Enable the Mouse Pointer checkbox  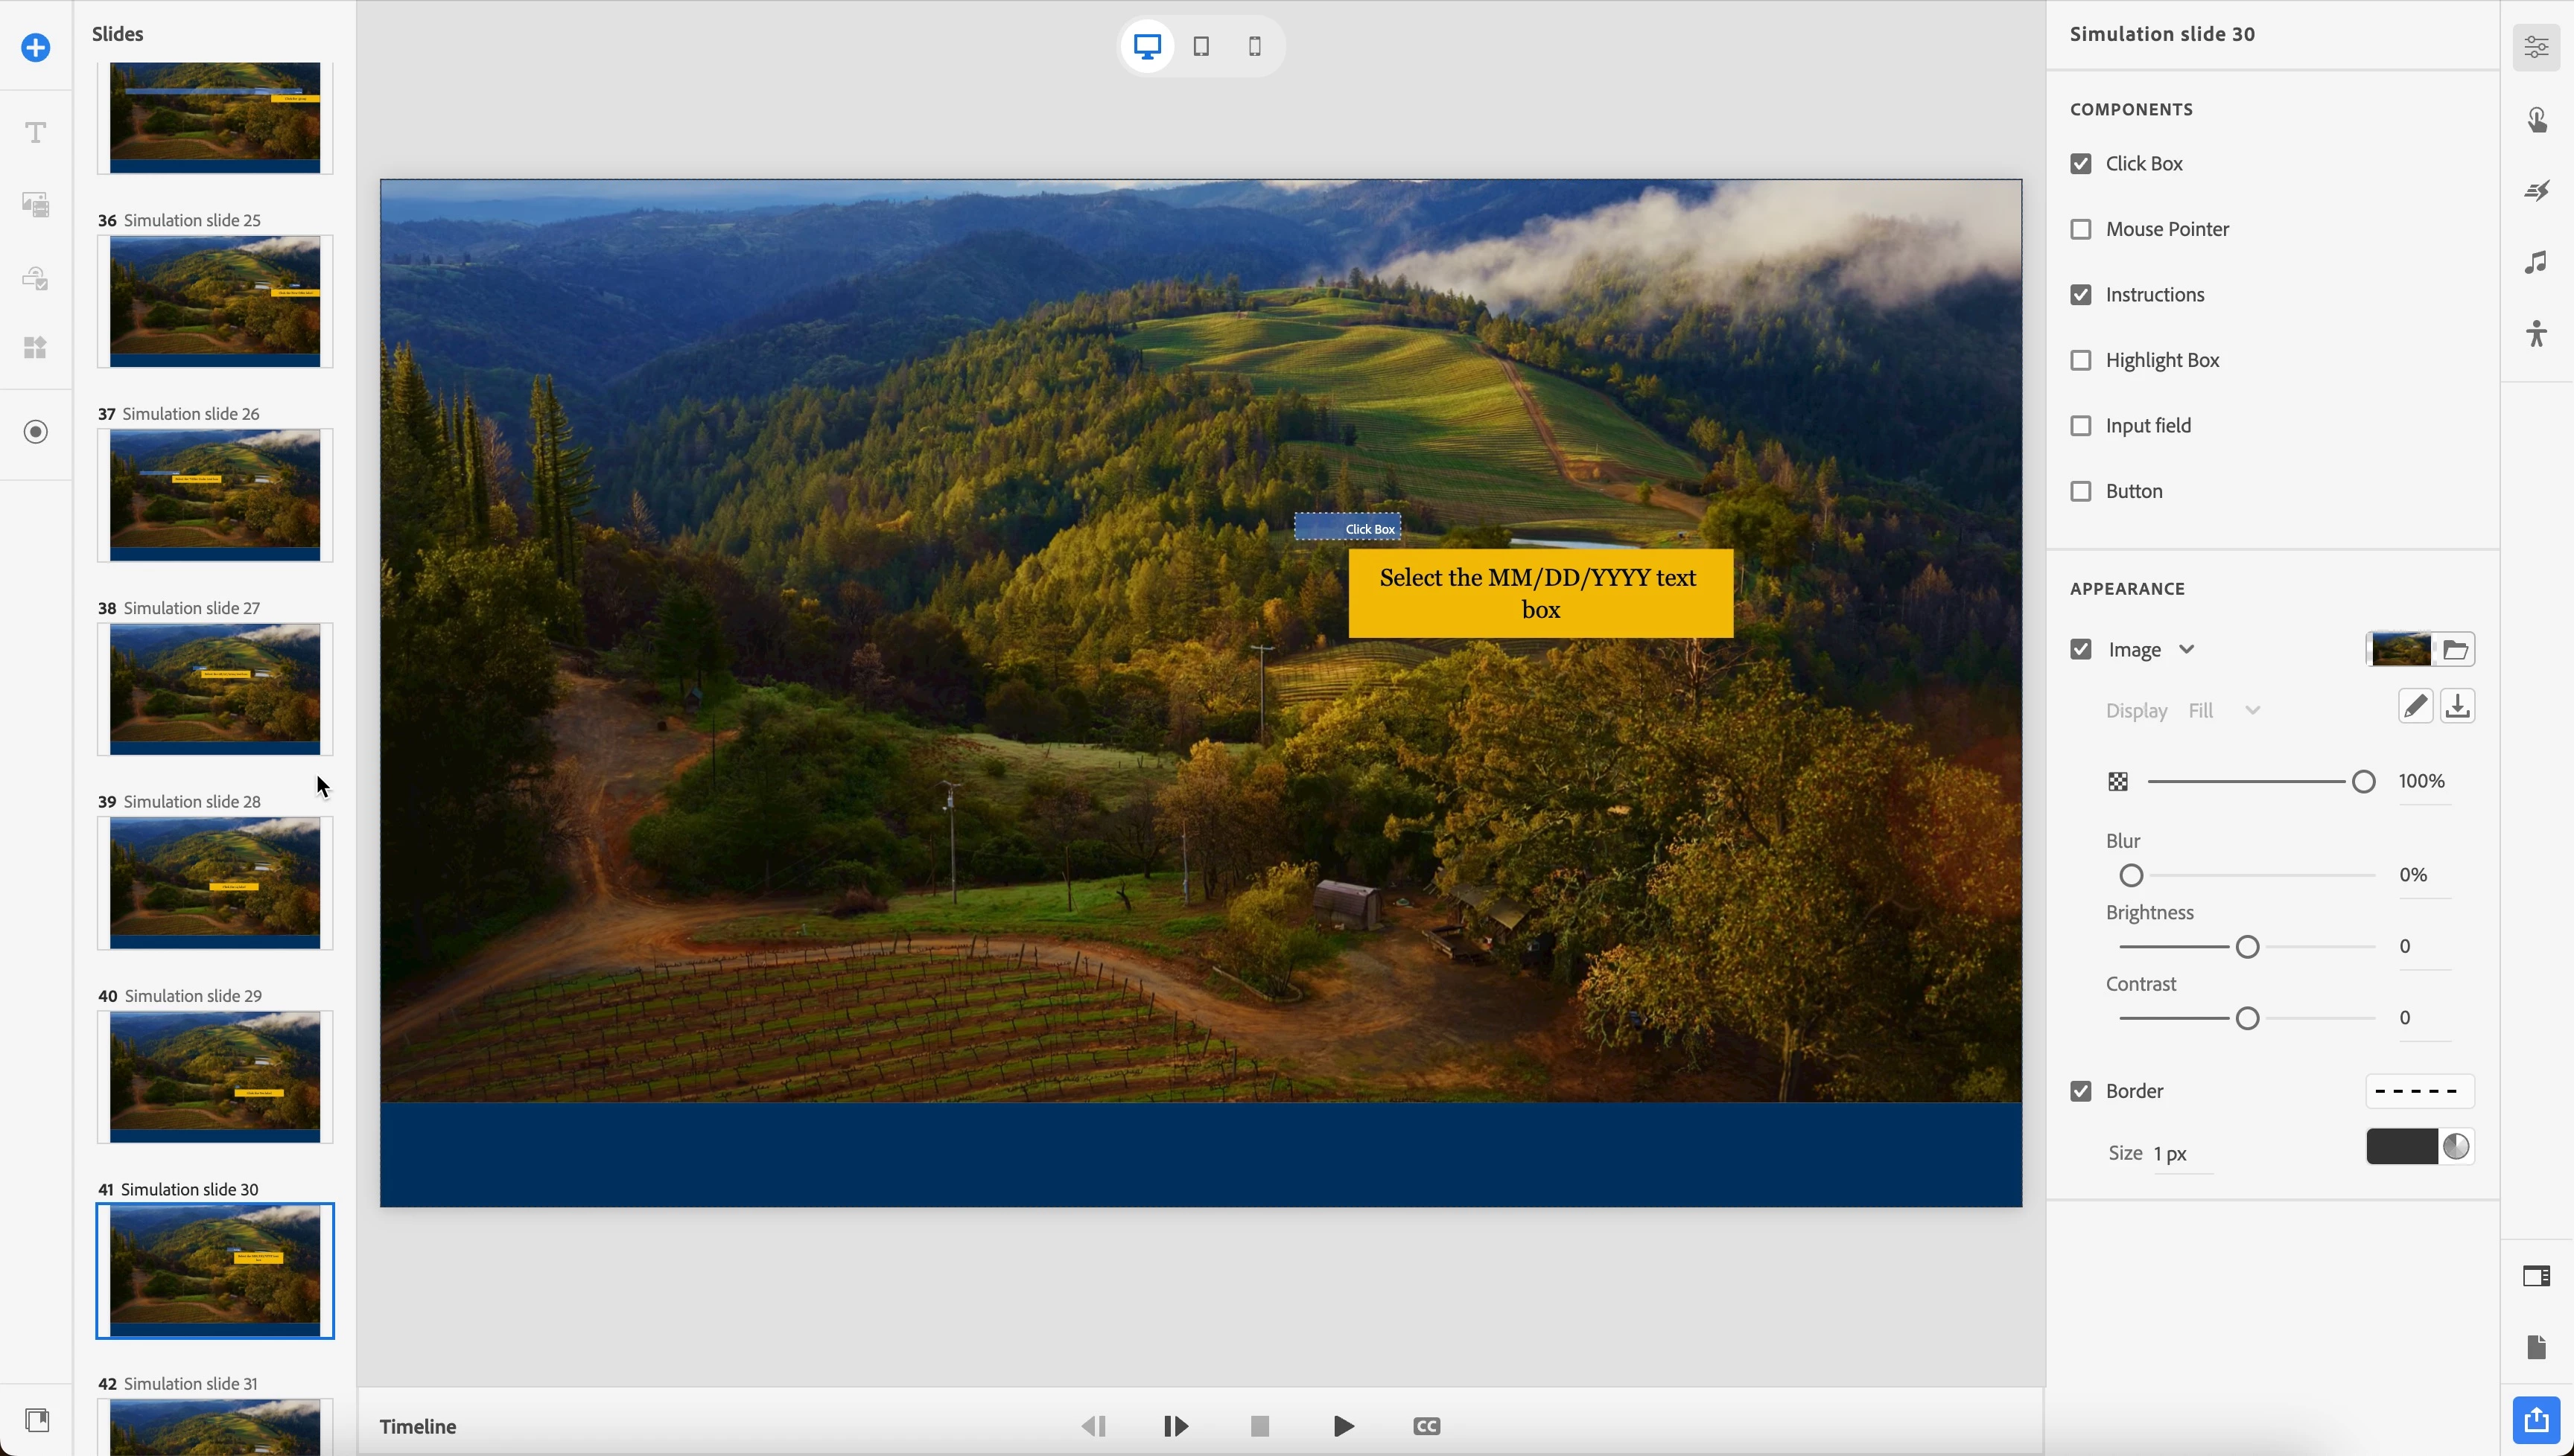[x=2081, y=229]
